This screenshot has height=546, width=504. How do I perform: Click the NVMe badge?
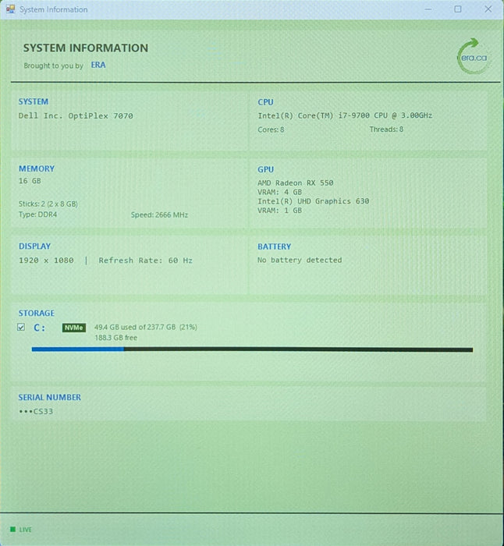[x=74, y=328]
